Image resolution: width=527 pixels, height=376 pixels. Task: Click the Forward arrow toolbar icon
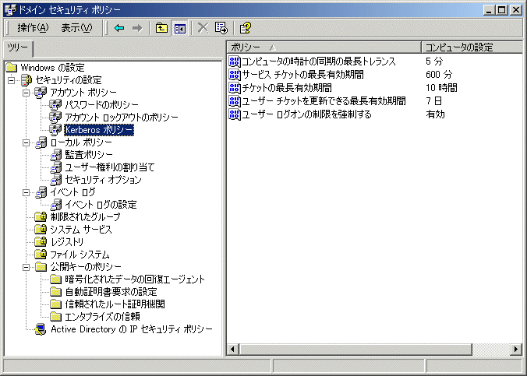[x=137, y=28]
